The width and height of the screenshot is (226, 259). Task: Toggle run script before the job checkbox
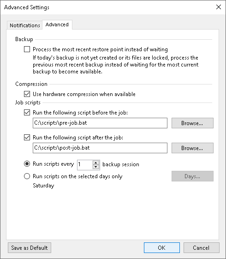point(27,113)
